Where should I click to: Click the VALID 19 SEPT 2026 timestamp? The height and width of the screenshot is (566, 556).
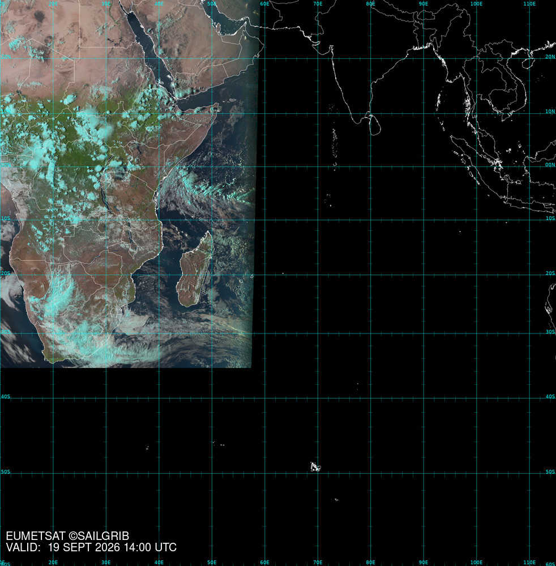(91, 547)
